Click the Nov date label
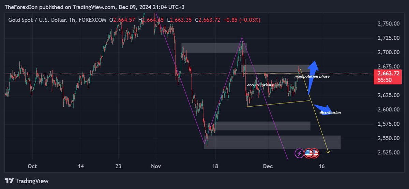The width and height of the screenshot is (409, 189). coord(155,166)
